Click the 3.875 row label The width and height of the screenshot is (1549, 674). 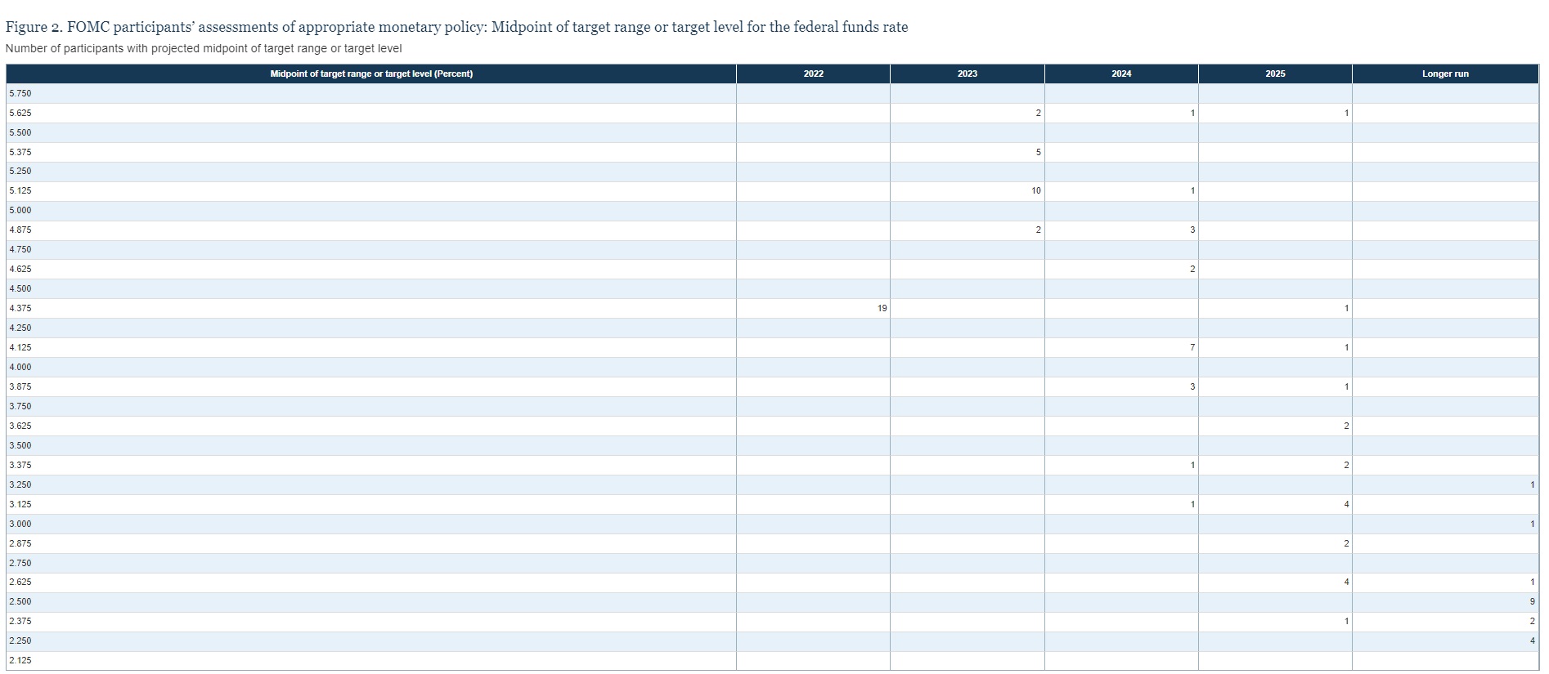20,386
